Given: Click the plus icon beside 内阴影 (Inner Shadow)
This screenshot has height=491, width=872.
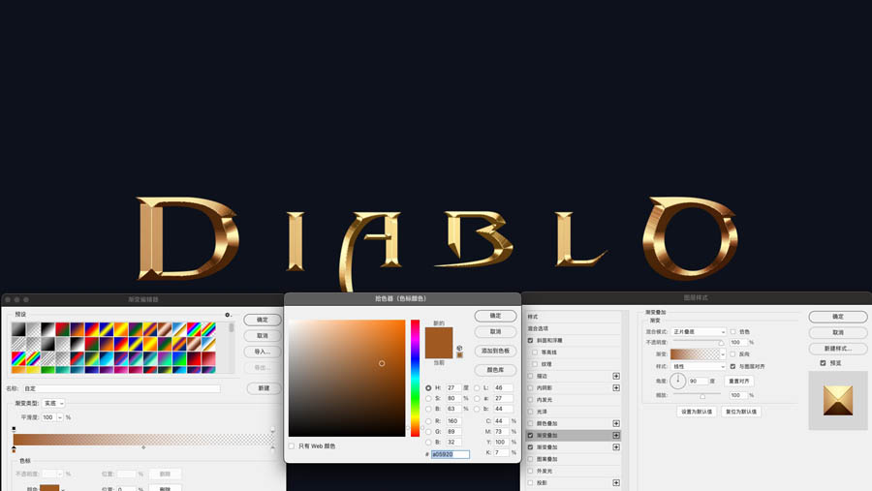Looking at the screenshot, I should tap(616, 387).
